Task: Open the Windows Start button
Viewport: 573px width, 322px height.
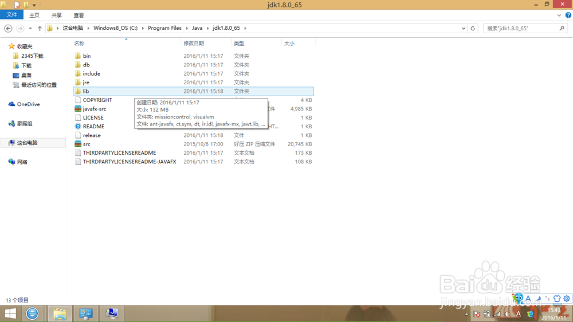Action: [10, 313]
